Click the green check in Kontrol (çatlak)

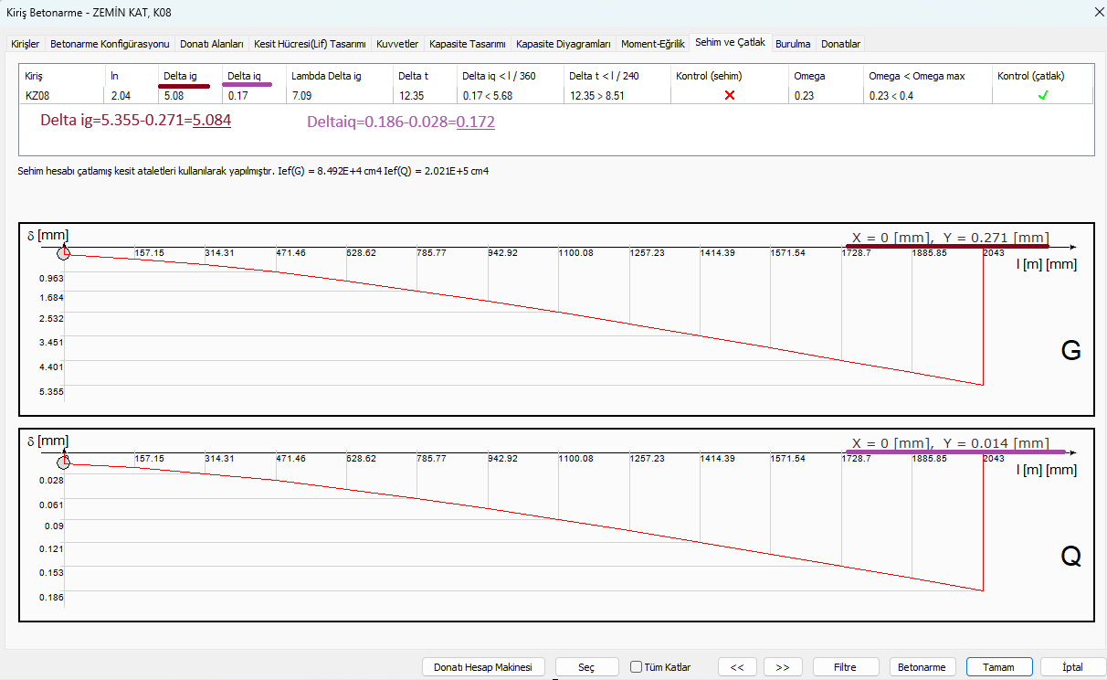point(1042,95)
